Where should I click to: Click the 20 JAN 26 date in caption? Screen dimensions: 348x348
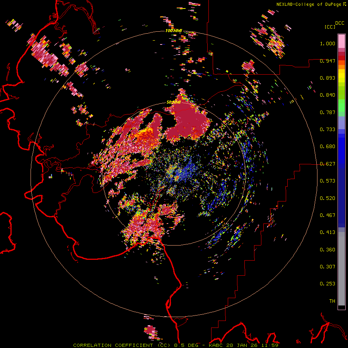point(242,345)
